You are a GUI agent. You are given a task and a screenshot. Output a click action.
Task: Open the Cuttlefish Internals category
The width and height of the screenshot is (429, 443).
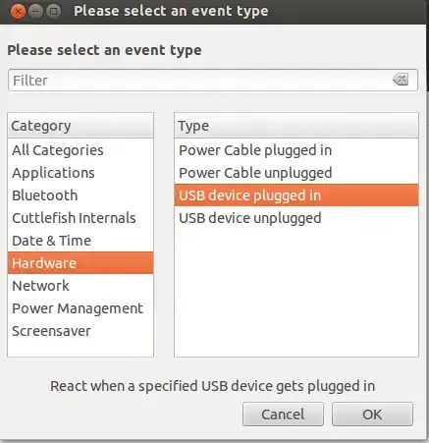pyautogui.click(x=80, y=218)
